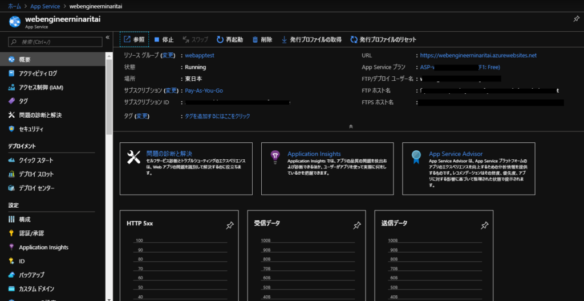Click 参照 browse button in toolbar

click(134, 39)
